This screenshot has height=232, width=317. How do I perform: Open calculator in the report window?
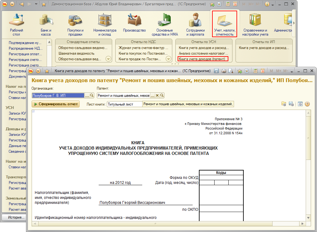coord(256,71)
